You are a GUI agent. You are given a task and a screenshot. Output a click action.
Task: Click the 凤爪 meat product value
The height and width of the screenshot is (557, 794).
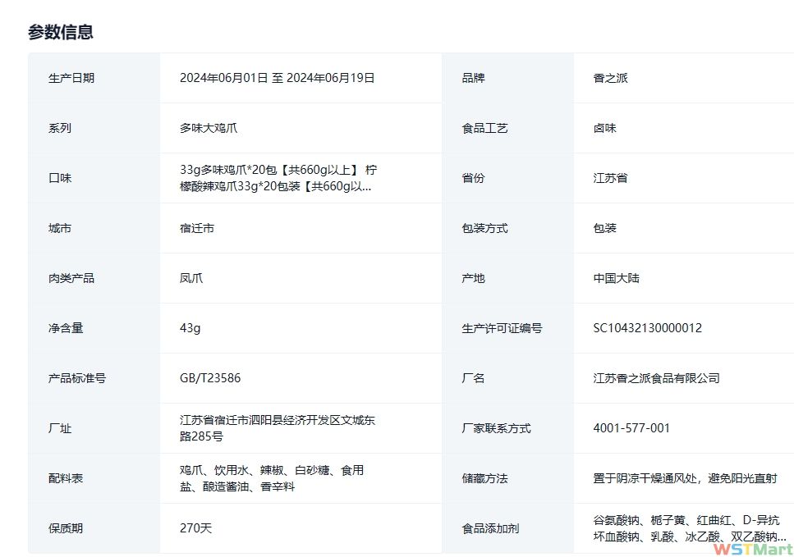[x=191, y=278]
